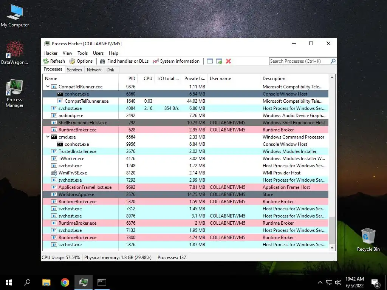Screen dimensions: 387x290
Task: Open the Options toolbar button
Action: tap(81, 61)
